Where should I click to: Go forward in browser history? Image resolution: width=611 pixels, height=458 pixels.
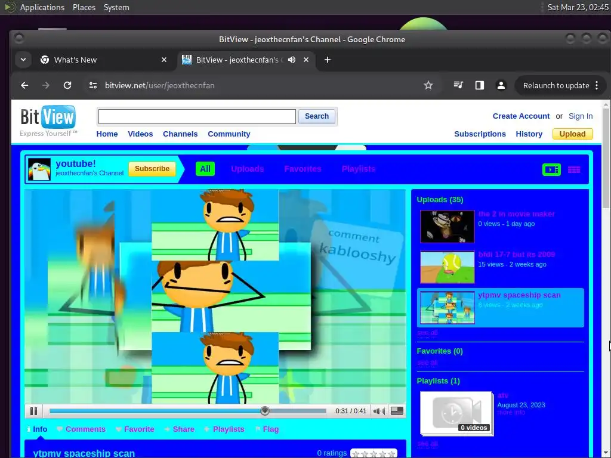click(x=46, y=85)
